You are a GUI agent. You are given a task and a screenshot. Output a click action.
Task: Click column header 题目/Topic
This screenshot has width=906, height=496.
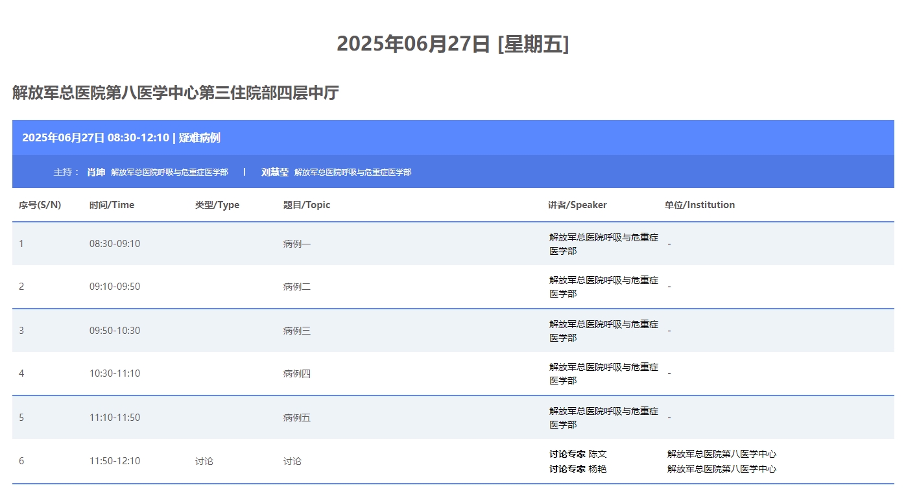coord(307,205)
